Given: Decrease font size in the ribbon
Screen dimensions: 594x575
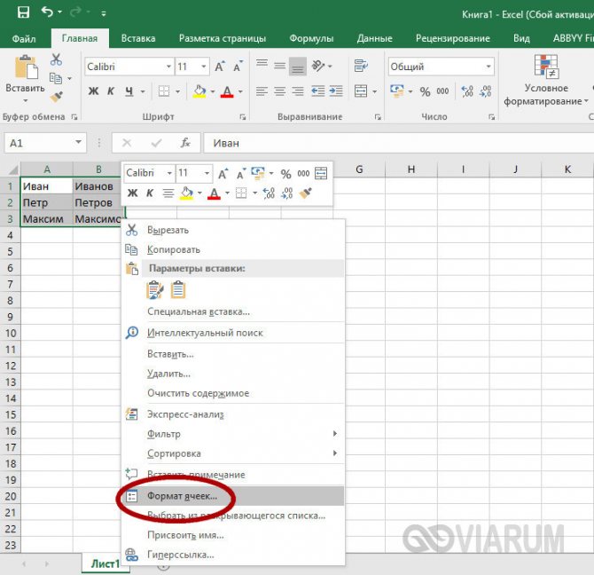Looking at the screenshot, I should click(x=238, y=67).
